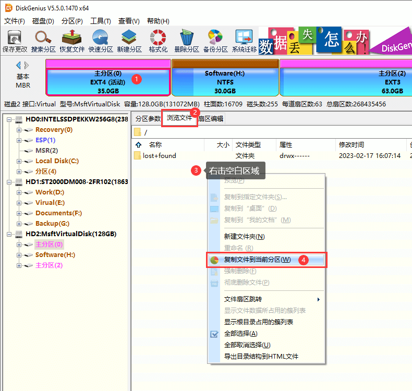The image size is (412, 391).
Task: Expand the Recovery(0) partition node
Action: click(19, 130)
